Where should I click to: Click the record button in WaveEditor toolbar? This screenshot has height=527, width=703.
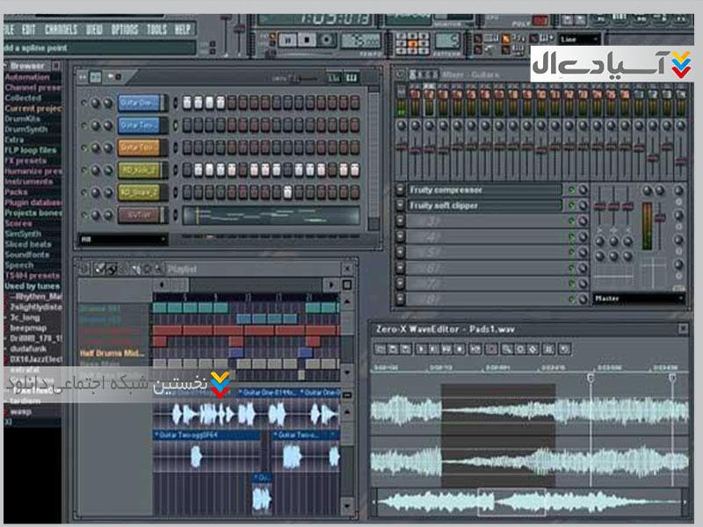(493, 349)
